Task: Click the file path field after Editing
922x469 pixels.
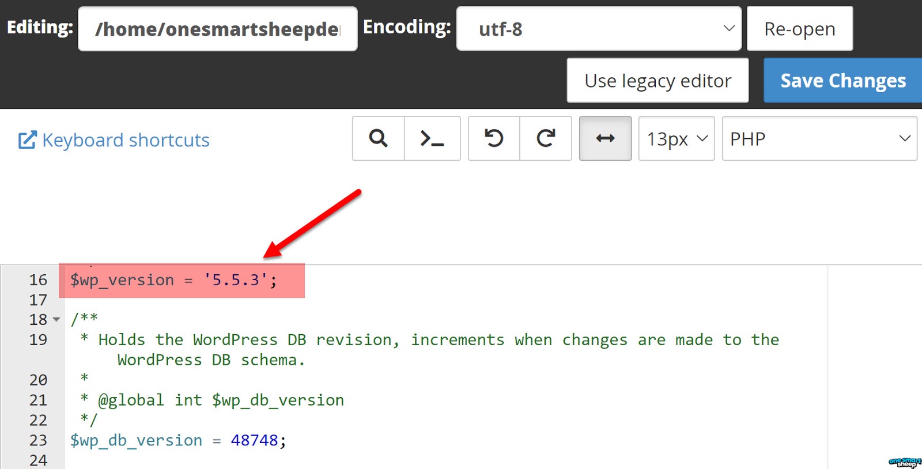Action: click(x=218, y=29)
